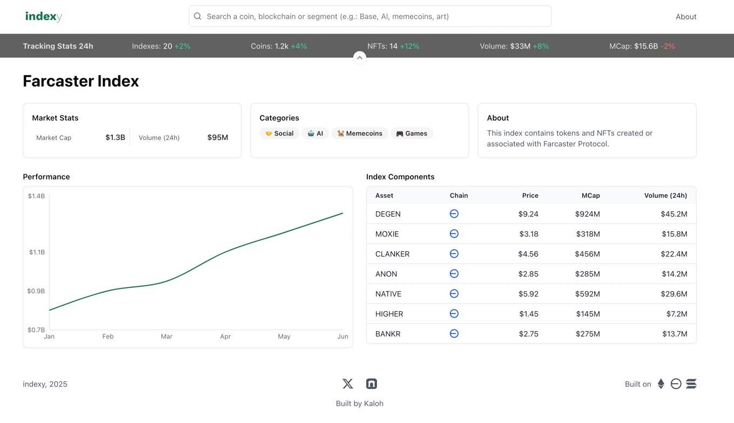Click the Chain column header
The image size is (734, 423).
click(459, 196)
